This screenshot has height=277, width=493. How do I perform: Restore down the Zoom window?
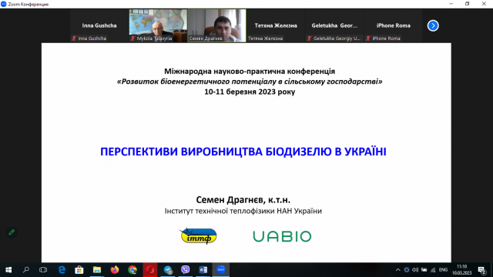point(468,4)
